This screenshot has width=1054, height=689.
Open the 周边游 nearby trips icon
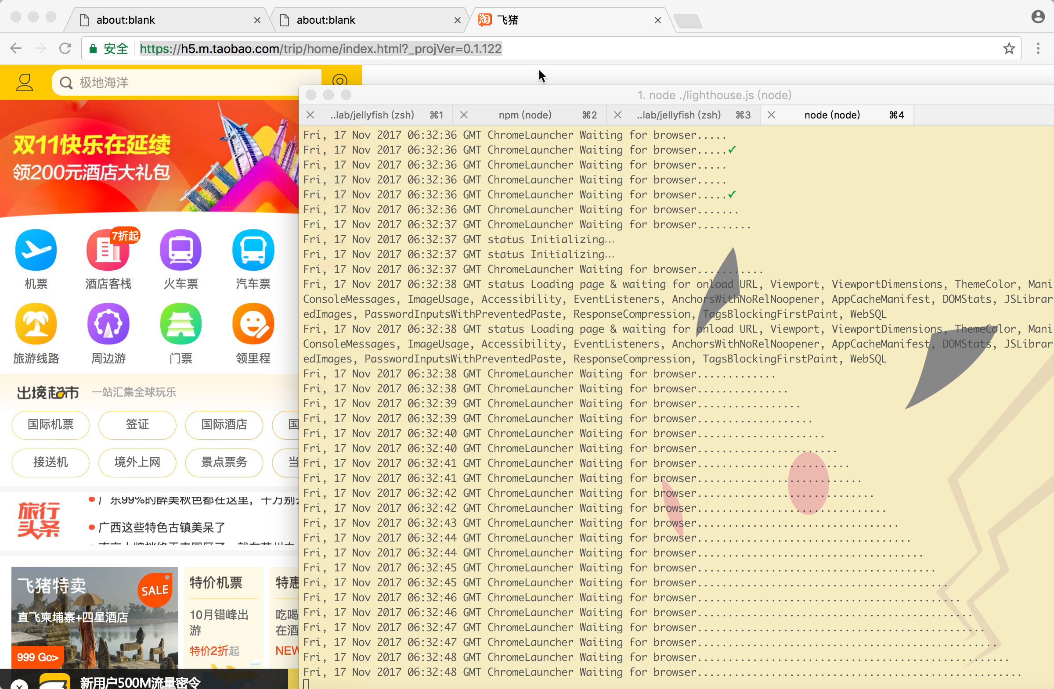[108, 324]
